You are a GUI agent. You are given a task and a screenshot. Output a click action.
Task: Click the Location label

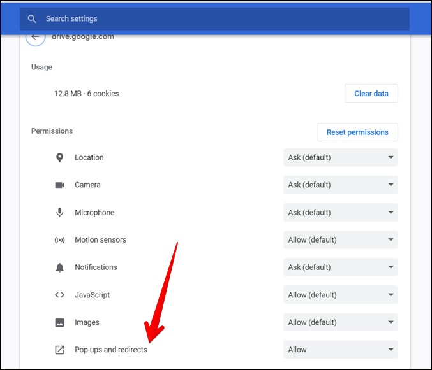coord(89,157)
